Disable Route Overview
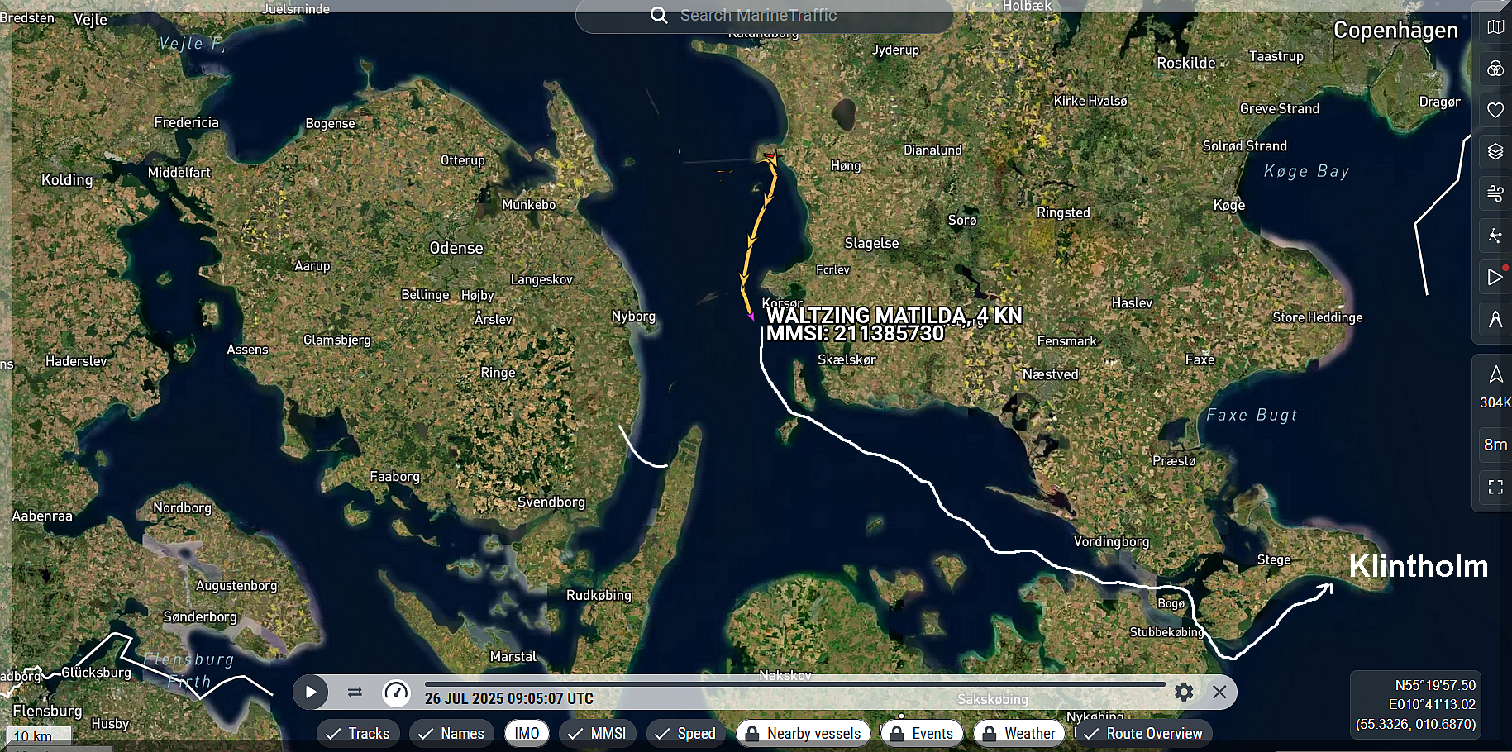This screenshot has height=752, width=1512. click(1143, 733)
